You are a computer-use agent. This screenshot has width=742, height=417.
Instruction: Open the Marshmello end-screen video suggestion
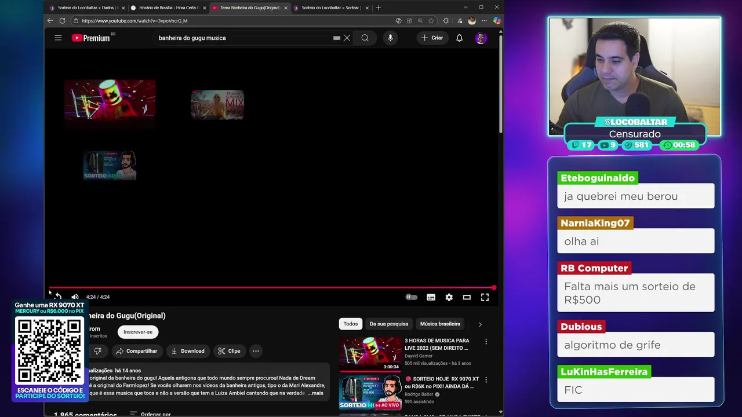(x=110, y=100)
